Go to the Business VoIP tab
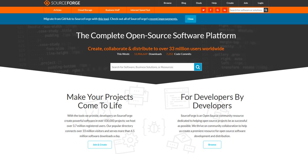Screen dimensions: 308x154 pos(113,10)
